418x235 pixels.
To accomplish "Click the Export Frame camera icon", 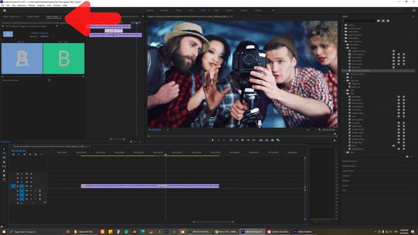I will tap(272, 140).
